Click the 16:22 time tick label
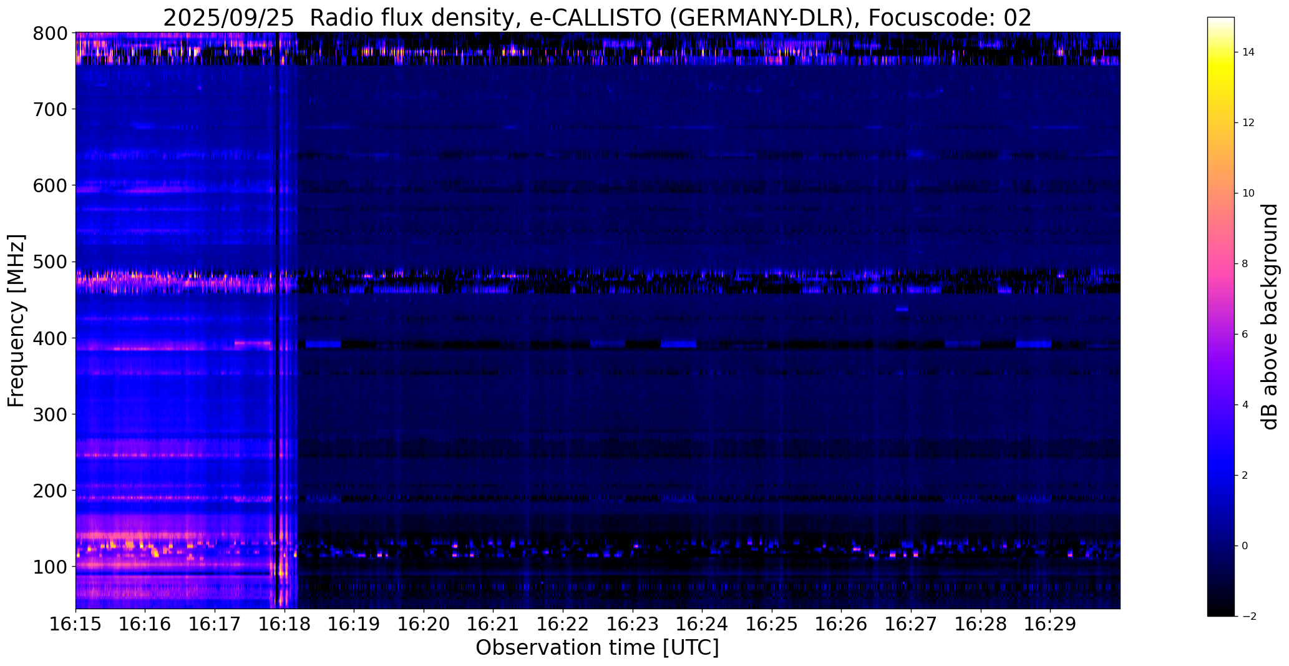 pyautogui.click(x=563, y=624)
